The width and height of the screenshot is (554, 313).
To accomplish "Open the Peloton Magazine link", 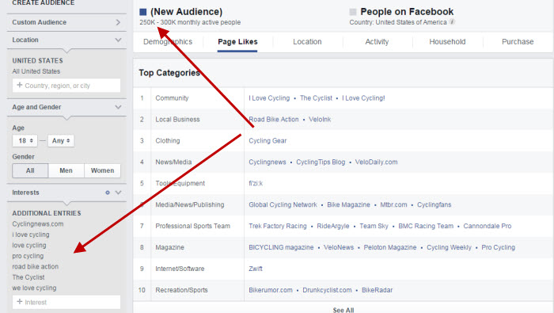I will pos(390,247).
